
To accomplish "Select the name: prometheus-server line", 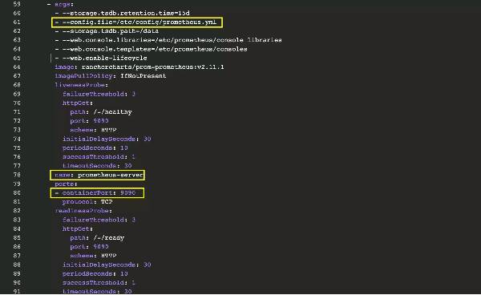I will pos(97,175).
